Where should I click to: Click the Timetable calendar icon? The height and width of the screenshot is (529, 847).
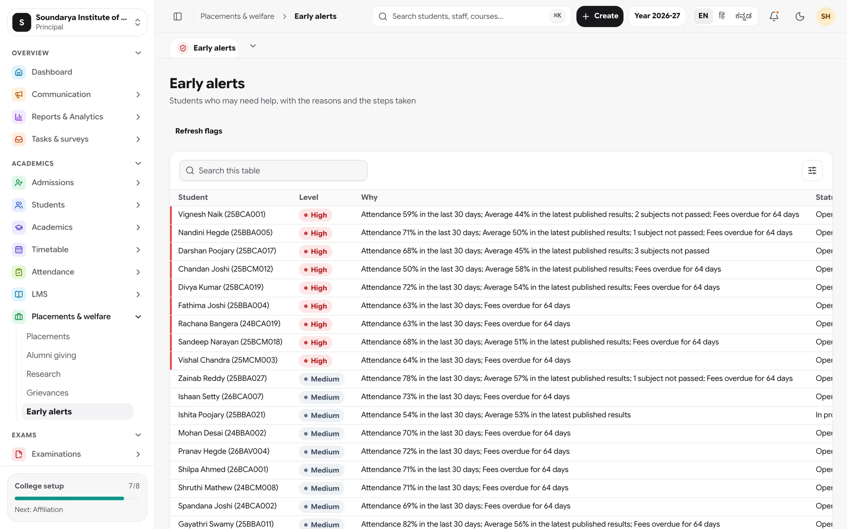(x=19, y=249)
